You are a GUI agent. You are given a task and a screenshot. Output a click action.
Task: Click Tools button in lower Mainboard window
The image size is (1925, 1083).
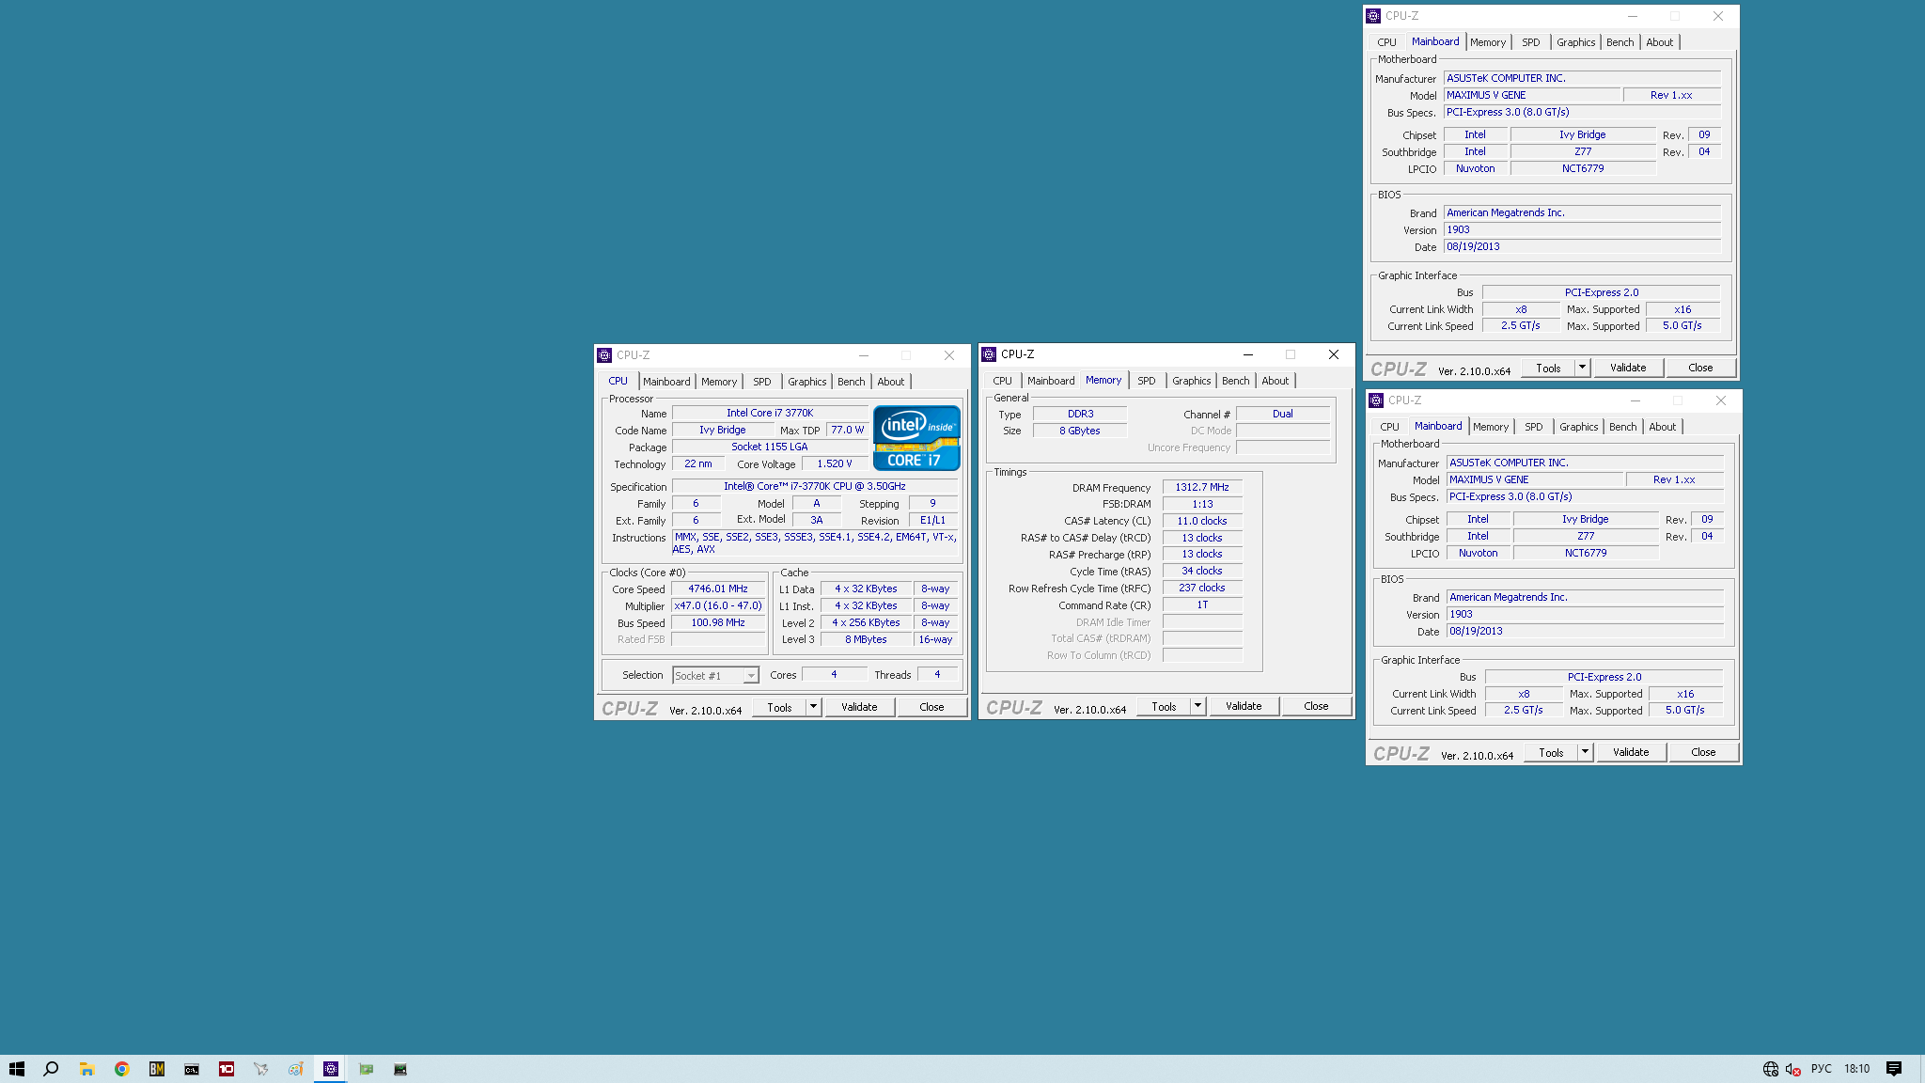[x=1551, y=752]
